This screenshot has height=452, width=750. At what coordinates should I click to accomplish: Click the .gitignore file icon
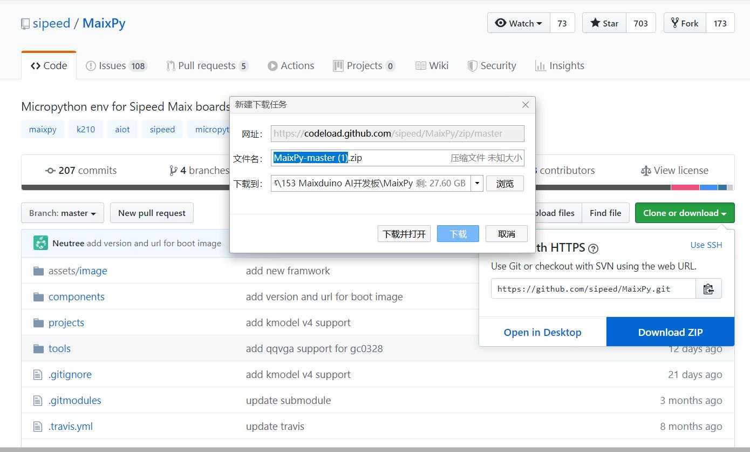(x=38, y=374)
